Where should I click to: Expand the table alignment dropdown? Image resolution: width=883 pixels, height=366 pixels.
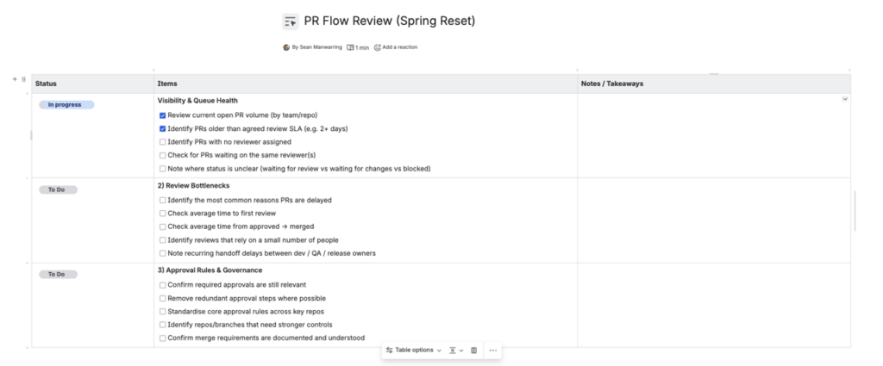pyautogui.click(x=456, y=350)
